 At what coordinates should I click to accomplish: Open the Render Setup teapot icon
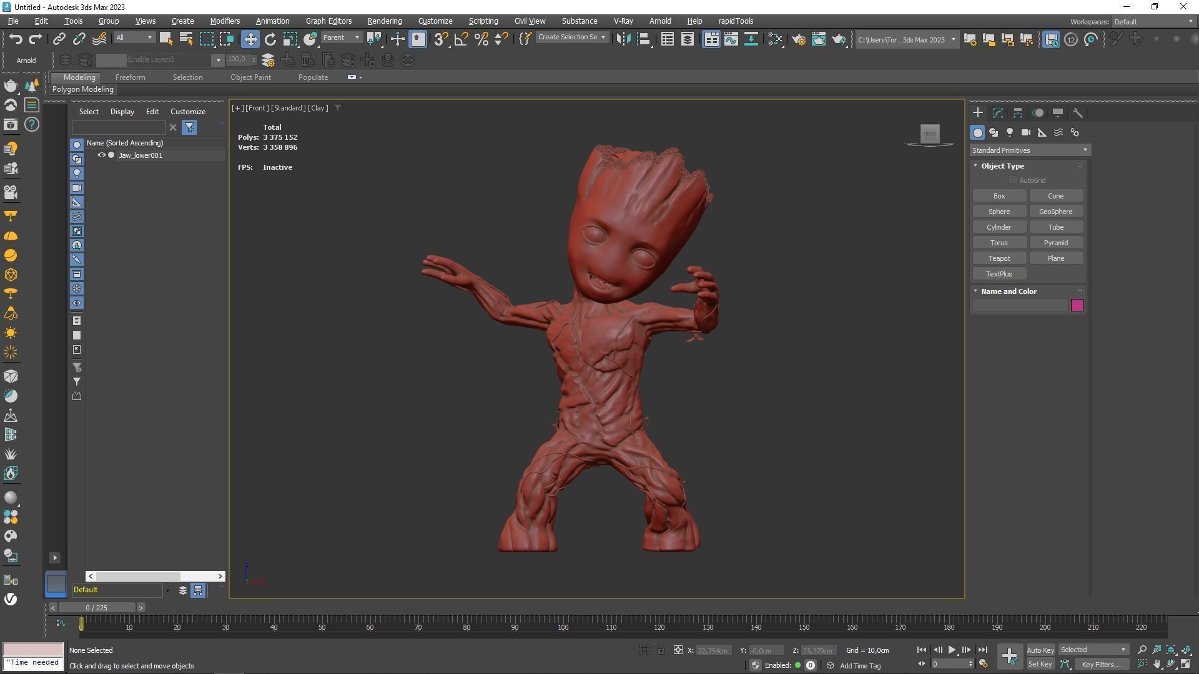click(x=799, y=39)
